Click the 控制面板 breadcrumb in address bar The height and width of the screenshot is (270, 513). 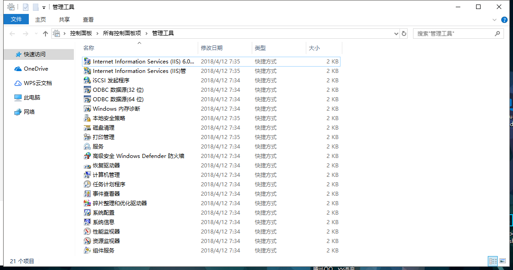[x=81, y=33]
